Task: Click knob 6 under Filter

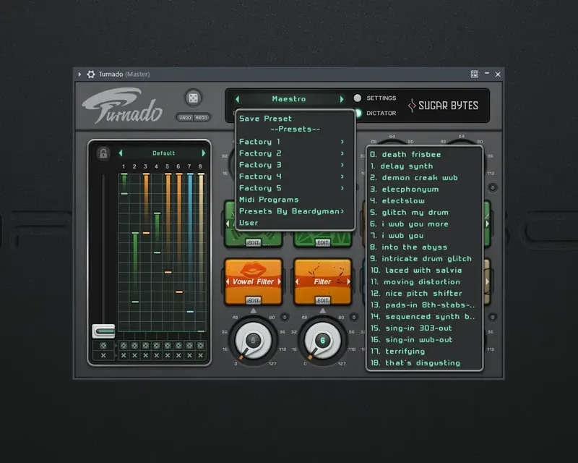Action: click(322, 341)
